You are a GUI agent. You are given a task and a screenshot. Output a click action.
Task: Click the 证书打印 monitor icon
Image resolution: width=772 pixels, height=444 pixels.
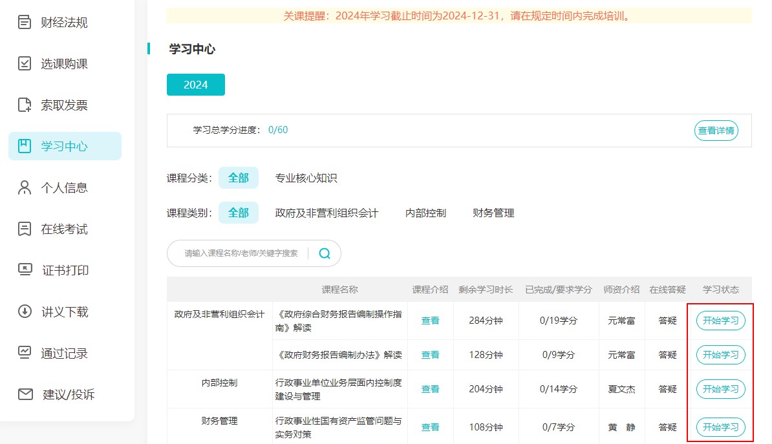25,271
